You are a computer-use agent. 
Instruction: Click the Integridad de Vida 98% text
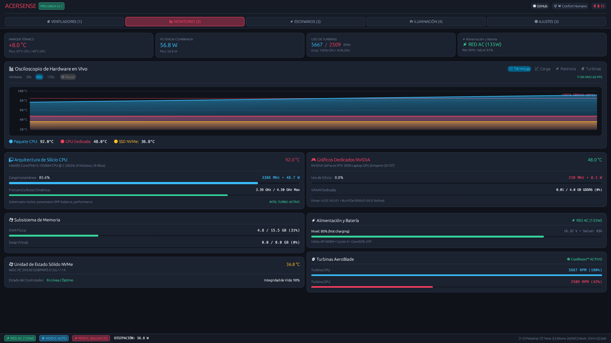(282, 280)
